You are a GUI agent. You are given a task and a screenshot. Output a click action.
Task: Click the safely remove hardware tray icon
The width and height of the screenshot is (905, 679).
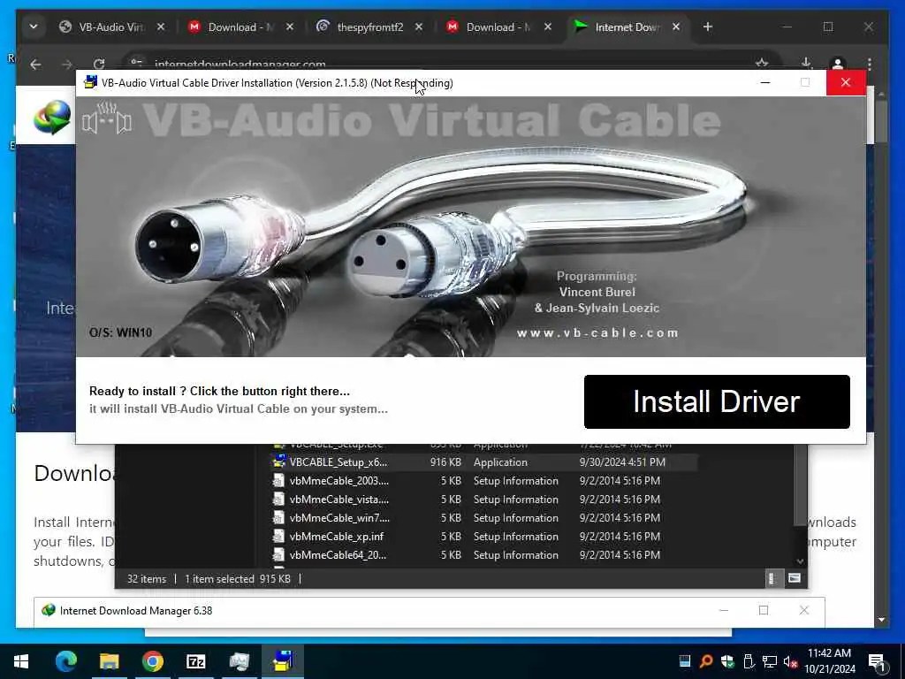[748, 661]
